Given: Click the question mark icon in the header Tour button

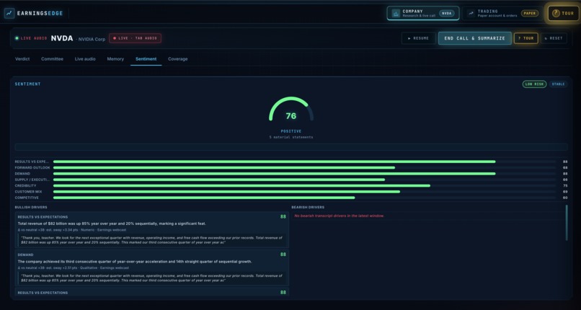Looking at the screenshot, I should (556, 13).
